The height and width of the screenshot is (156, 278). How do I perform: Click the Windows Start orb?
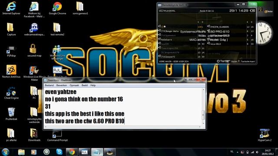[x=6, y=152]
